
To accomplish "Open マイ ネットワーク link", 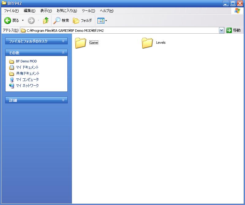I will (x=27, y=86).
